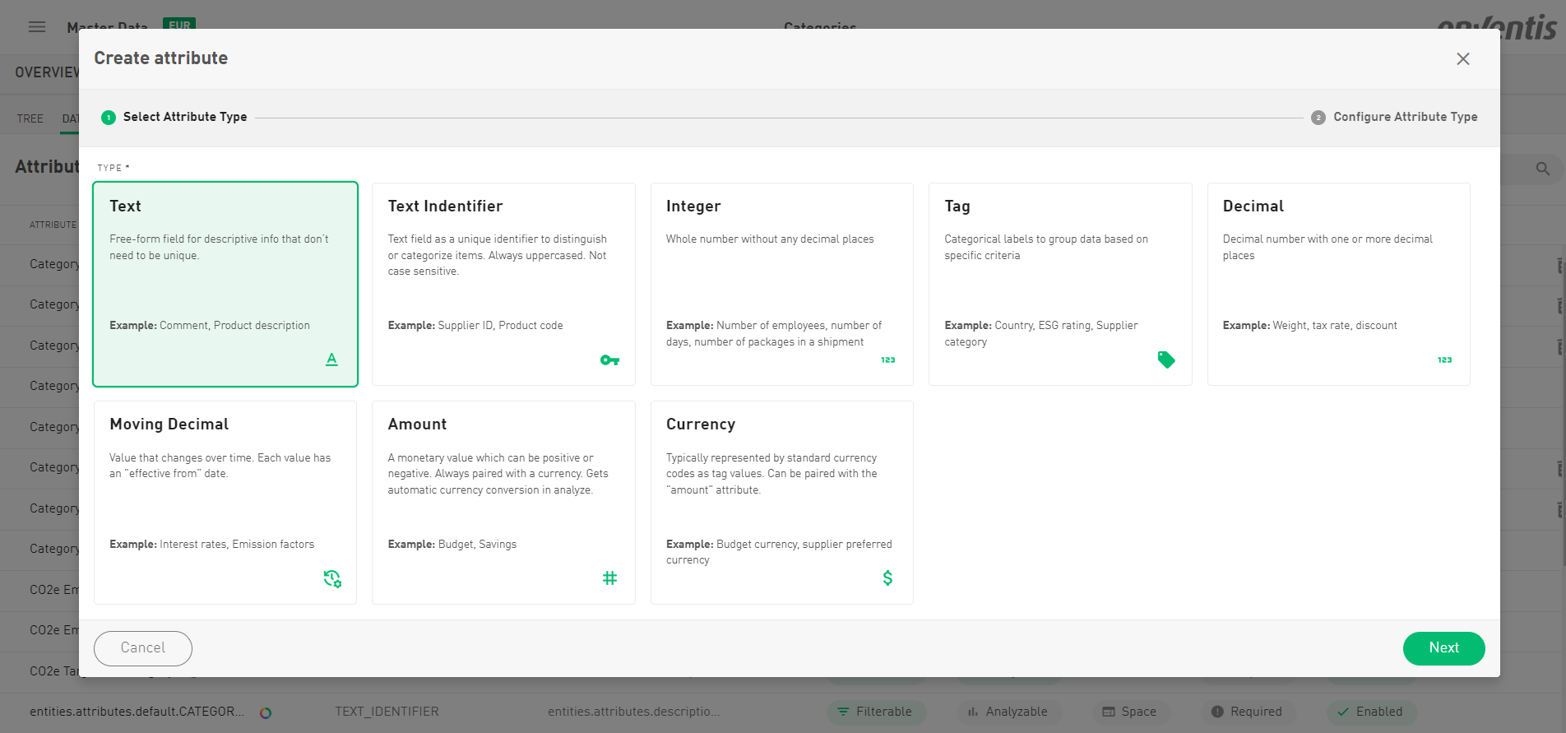Click the key icon in Text Indentifier card

609,360
